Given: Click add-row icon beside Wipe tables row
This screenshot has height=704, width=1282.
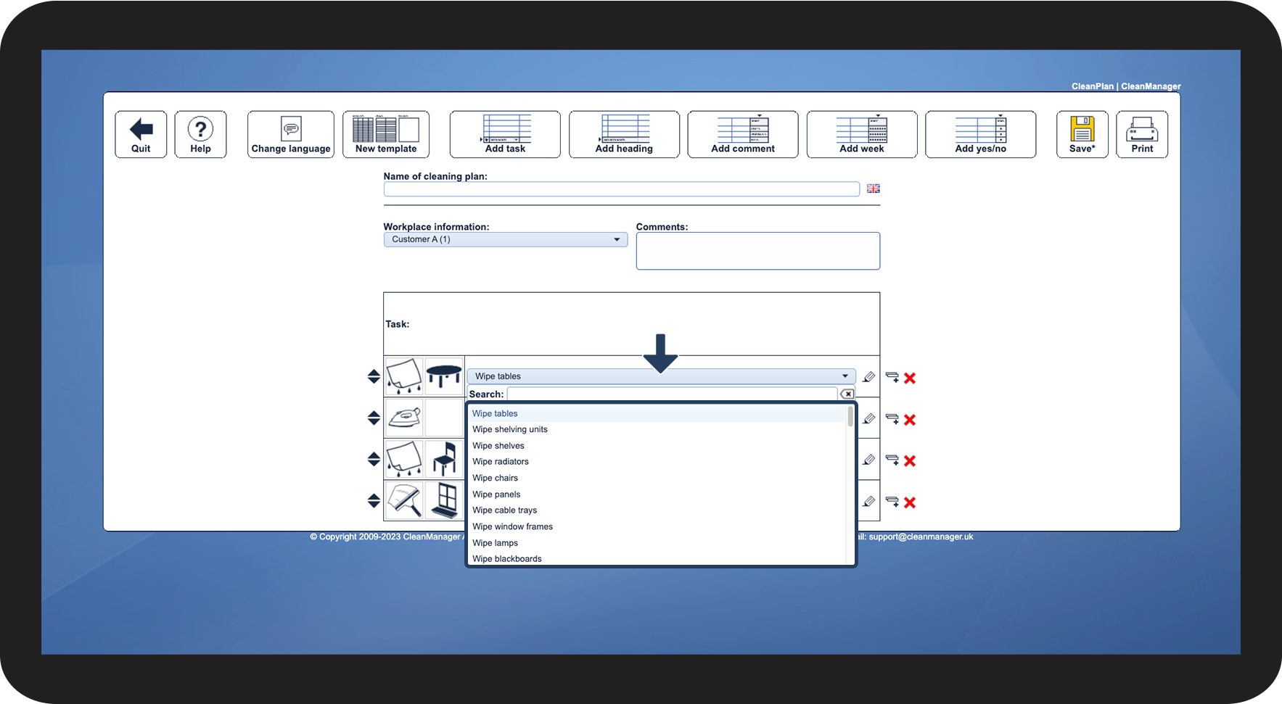Looking at the screenshot, I should 892,377.
